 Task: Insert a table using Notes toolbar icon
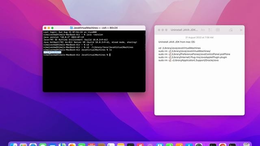(x=218, y=30)
